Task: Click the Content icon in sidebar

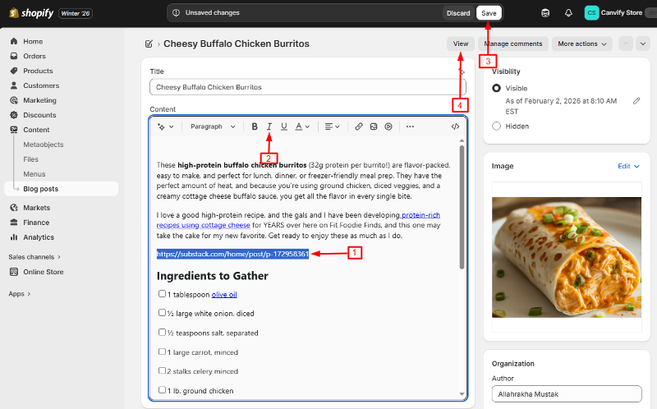Action: point(14,130)
